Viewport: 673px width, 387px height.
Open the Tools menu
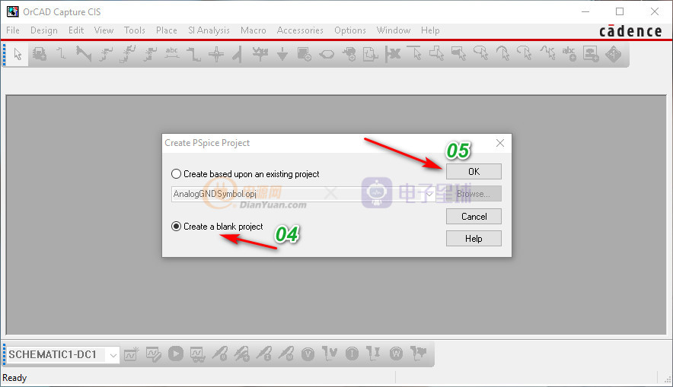[x=134, y=30]
